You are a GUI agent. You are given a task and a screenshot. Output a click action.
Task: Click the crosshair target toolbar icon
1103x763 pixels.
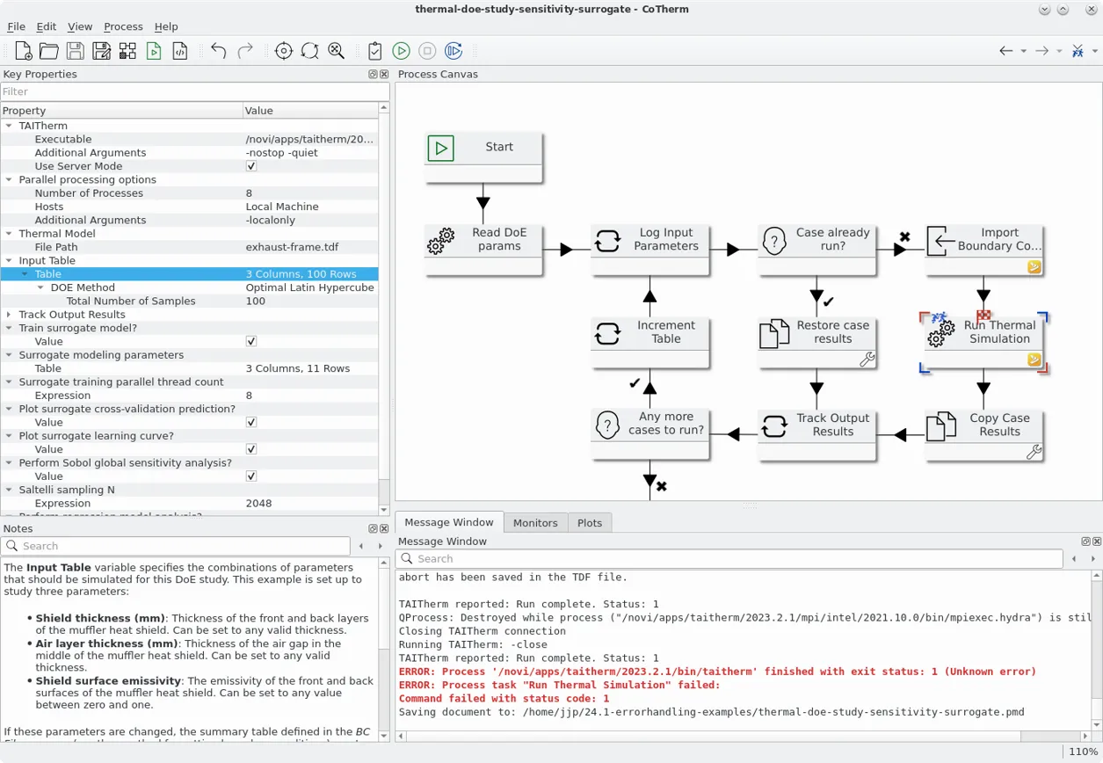click(283, 51)
